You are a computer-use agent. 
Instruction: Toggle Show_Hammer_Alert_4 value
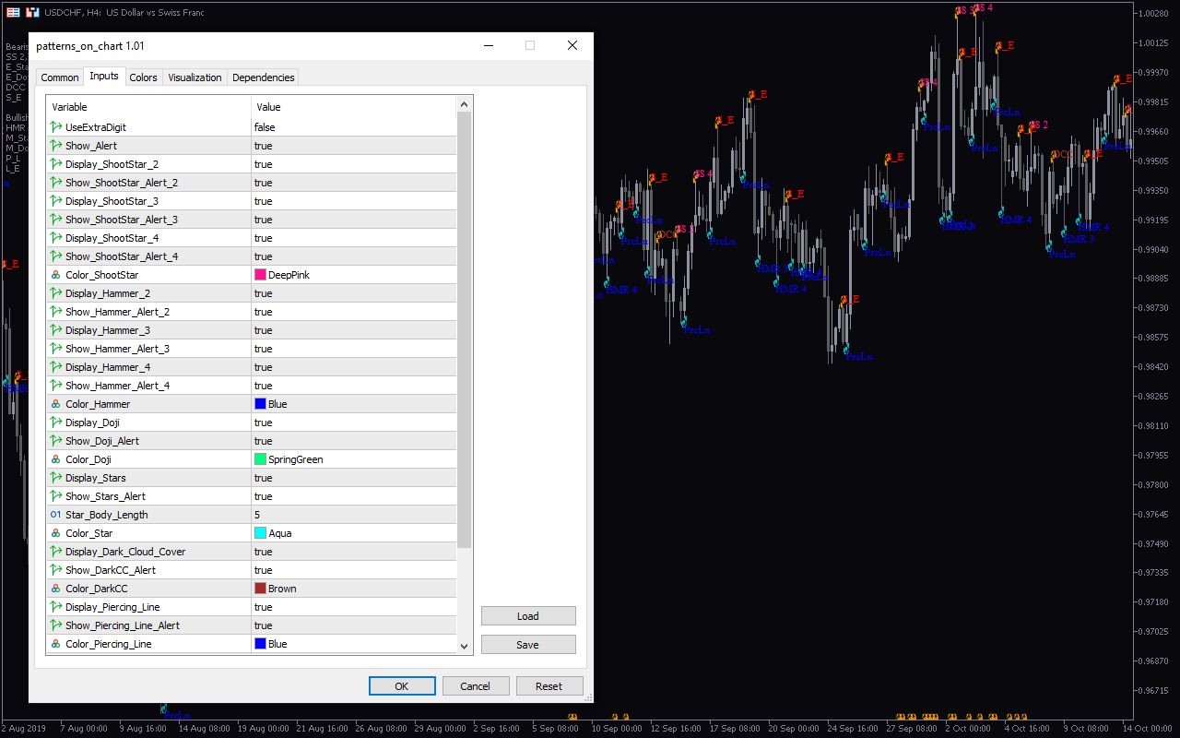[x=354, y=386]
